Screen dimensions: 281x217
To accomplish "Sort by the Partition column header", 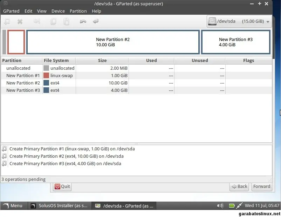I will point(21,61).
